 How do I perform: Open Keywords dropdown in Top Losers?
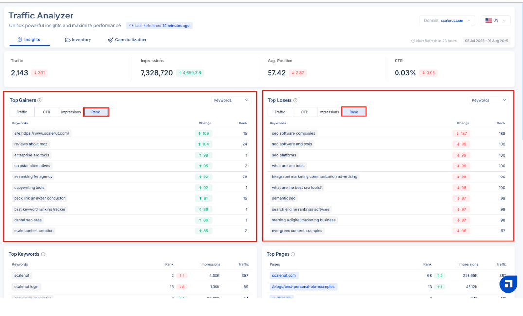489,100
